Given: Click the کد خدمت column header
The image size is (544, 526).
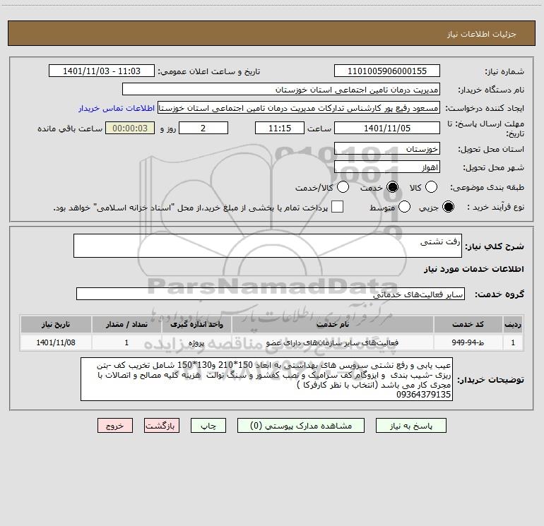Looking at the screenshot, I should (x=468, y=324).
